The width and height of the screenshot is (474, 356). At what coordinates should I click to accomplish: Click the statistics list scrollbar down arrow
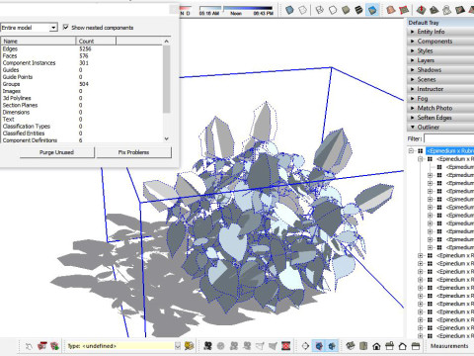pyautogui.click(x=167, y=138)
